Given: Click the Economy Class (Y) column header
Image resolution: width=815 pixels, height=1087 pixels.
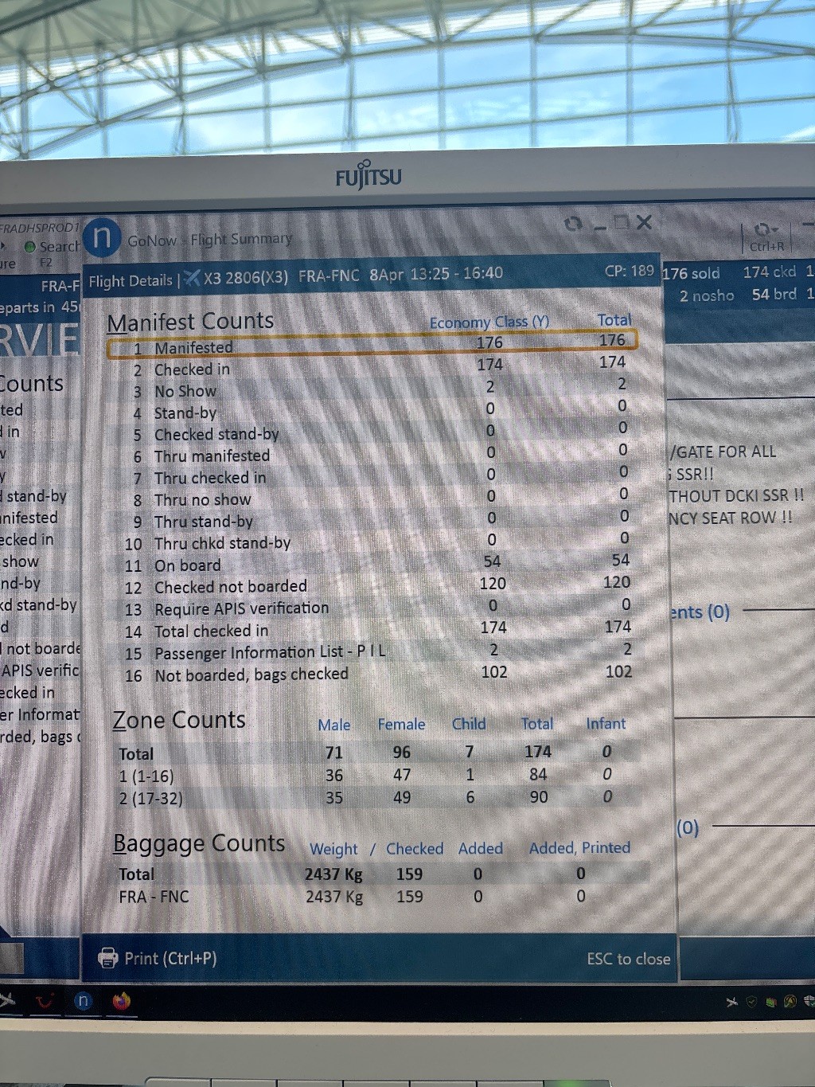Looking at the screenshot, I should 489,322.
